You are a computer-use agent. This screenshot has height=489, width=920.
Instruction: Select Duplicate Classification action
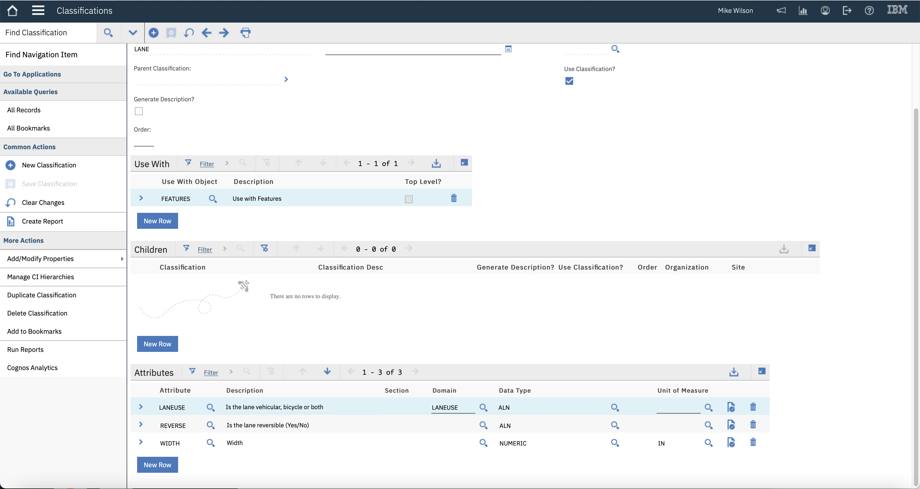(x=42, y=295)
